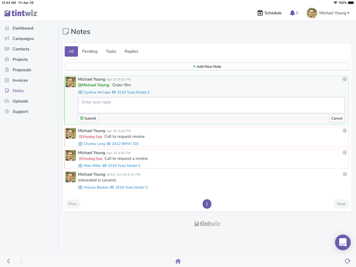The image size is (356, 267).
Task: Open gear settings on Order film note
Action: [344, 79]
